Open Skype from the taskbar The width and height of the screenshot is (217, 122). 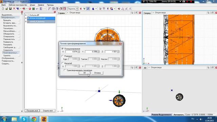coord(24,119)
